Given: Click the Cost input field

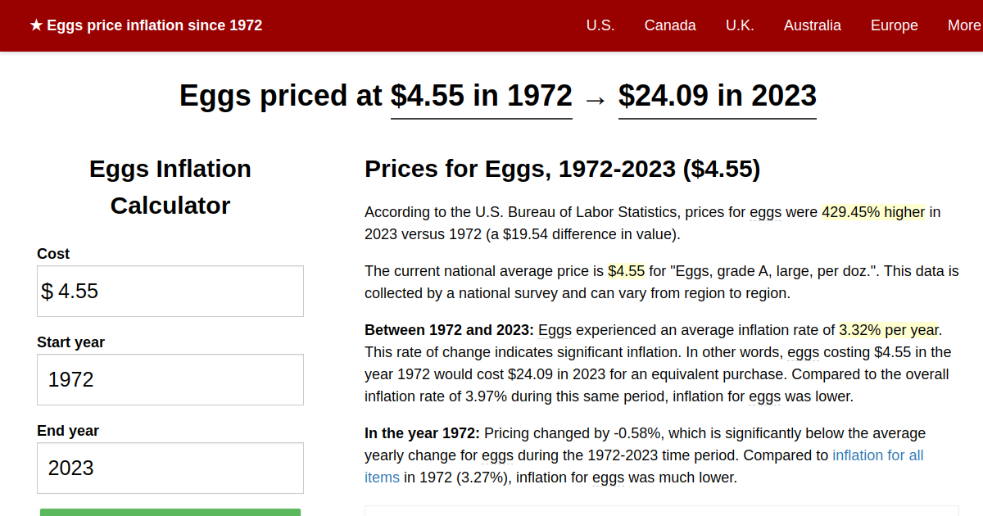Looking at the screenshot, I should pyautogui.click(x=170, y=291).
